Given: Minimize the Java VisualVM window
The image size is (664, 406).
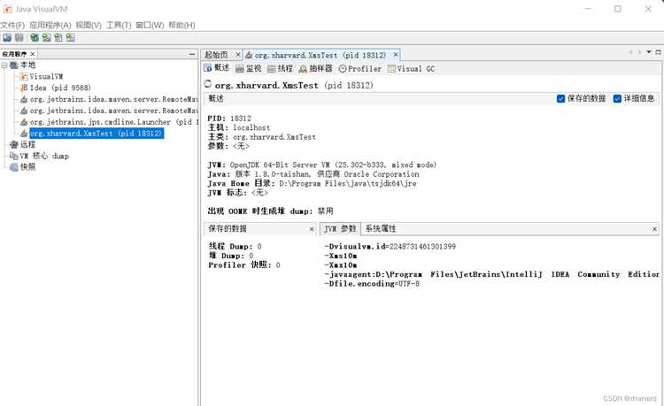Looking at the screenshot, I should 588,9.
